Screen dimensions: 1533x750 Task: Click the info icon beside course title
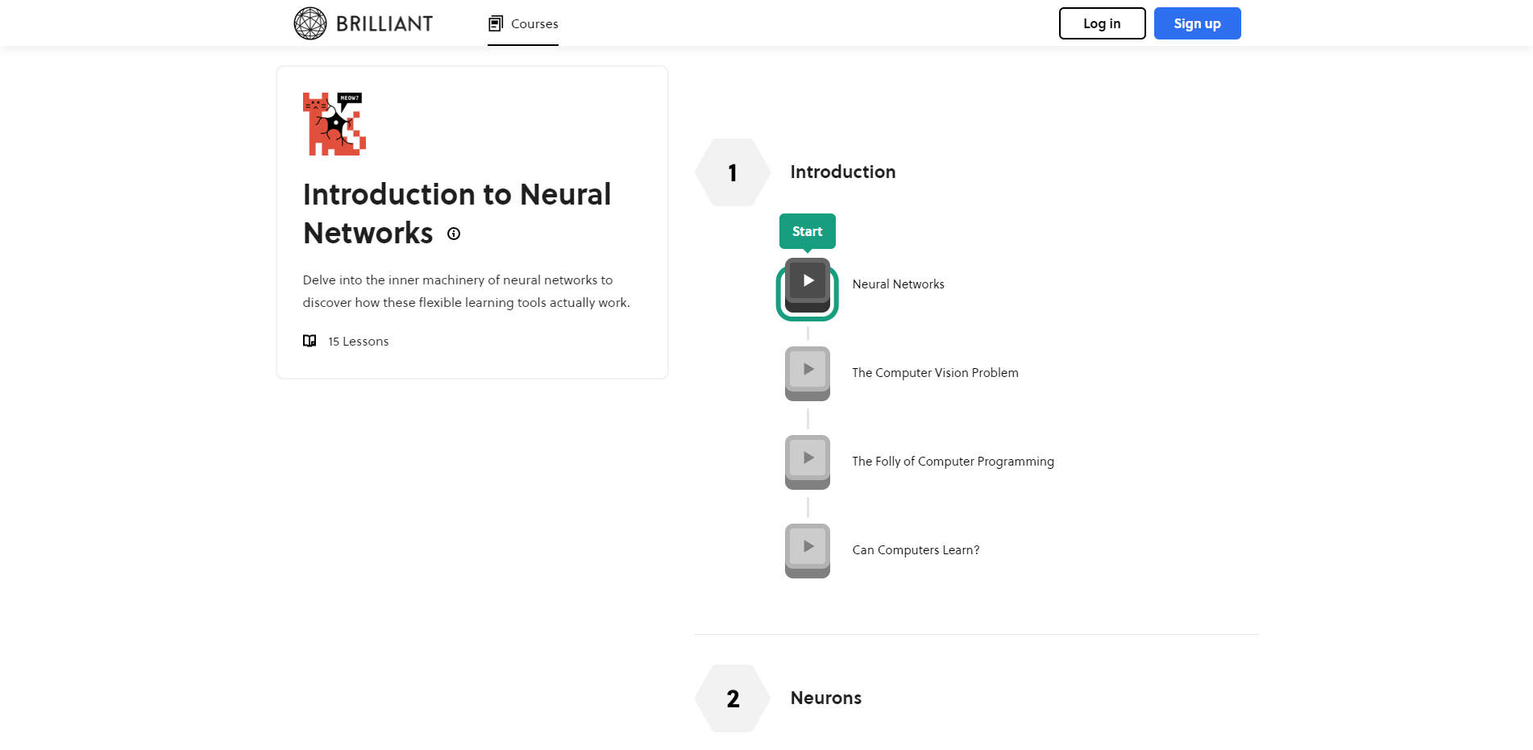[454, 234]
